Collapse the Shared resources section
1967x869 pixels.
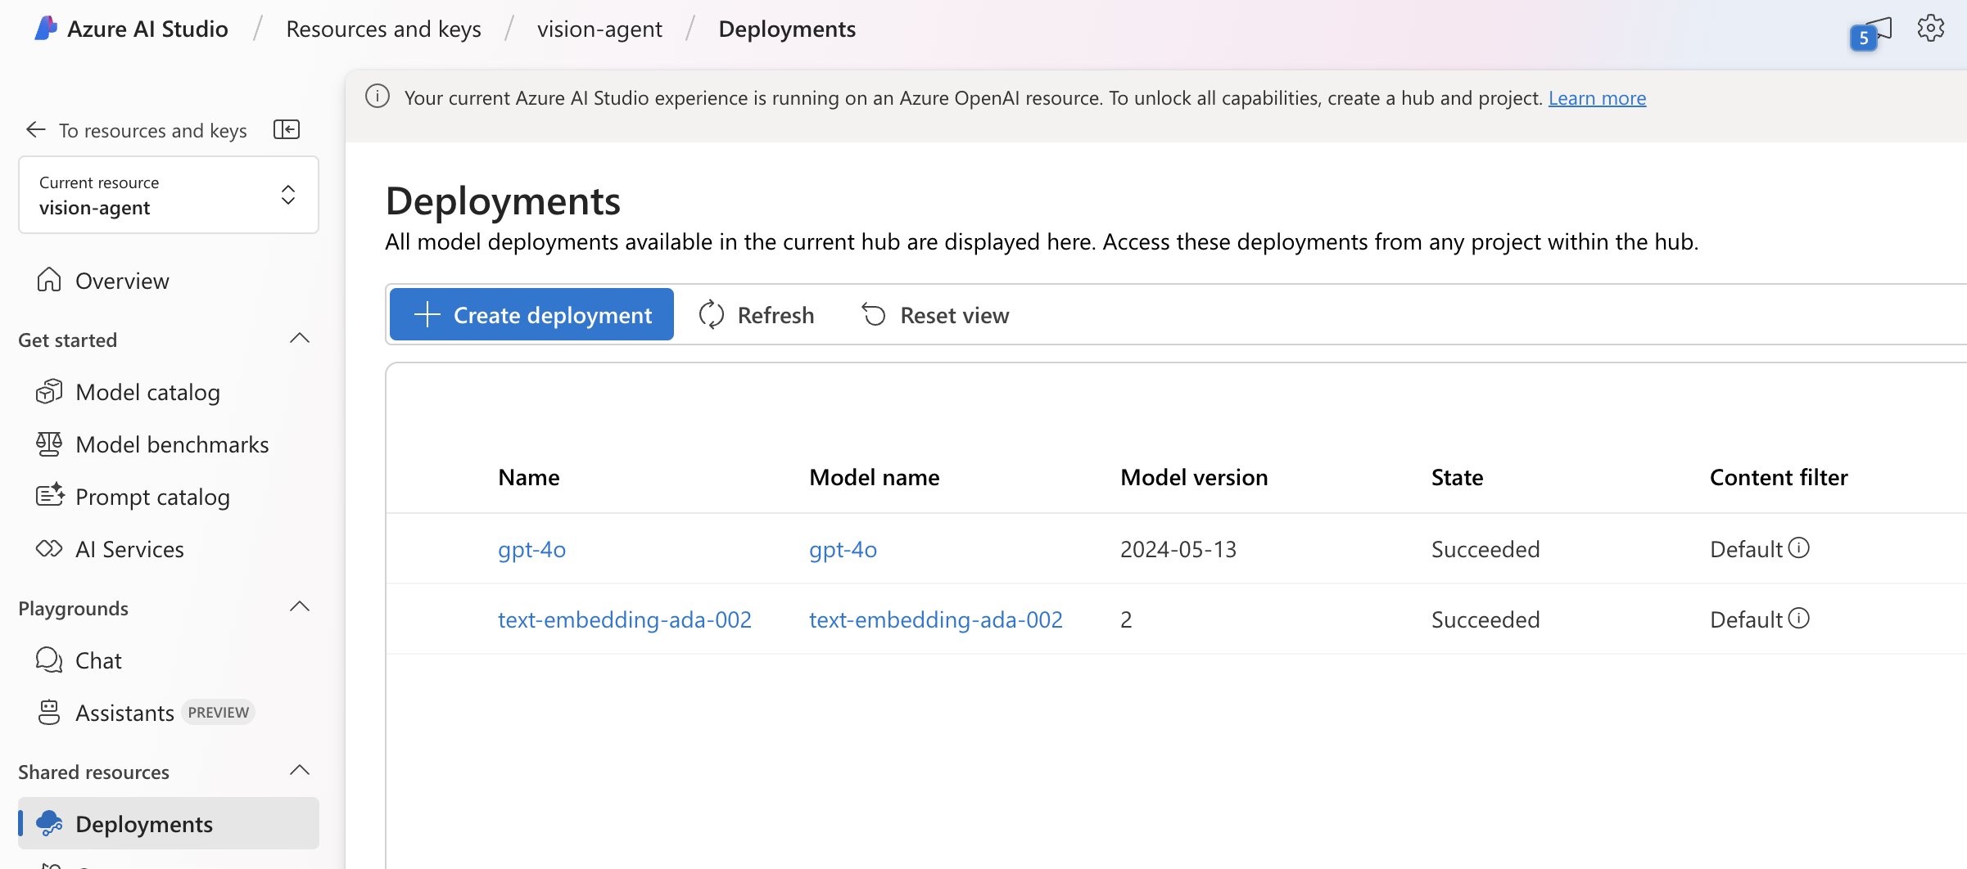pyautogui.click(x=300, y=770)
